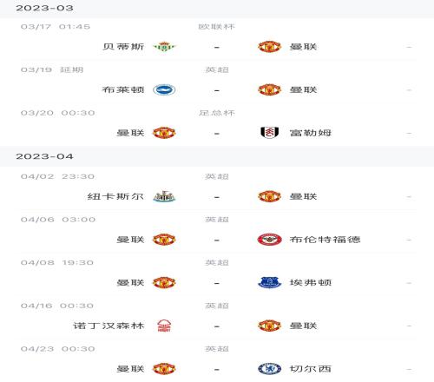The image size is (434, 382).
Task: Open the 贝蒂斯 team name link
Action: coord(123,47)
